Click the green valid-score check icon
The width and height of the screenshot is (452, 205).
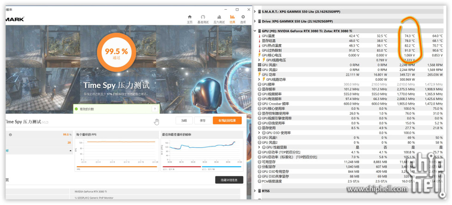[x=76, y=109]
